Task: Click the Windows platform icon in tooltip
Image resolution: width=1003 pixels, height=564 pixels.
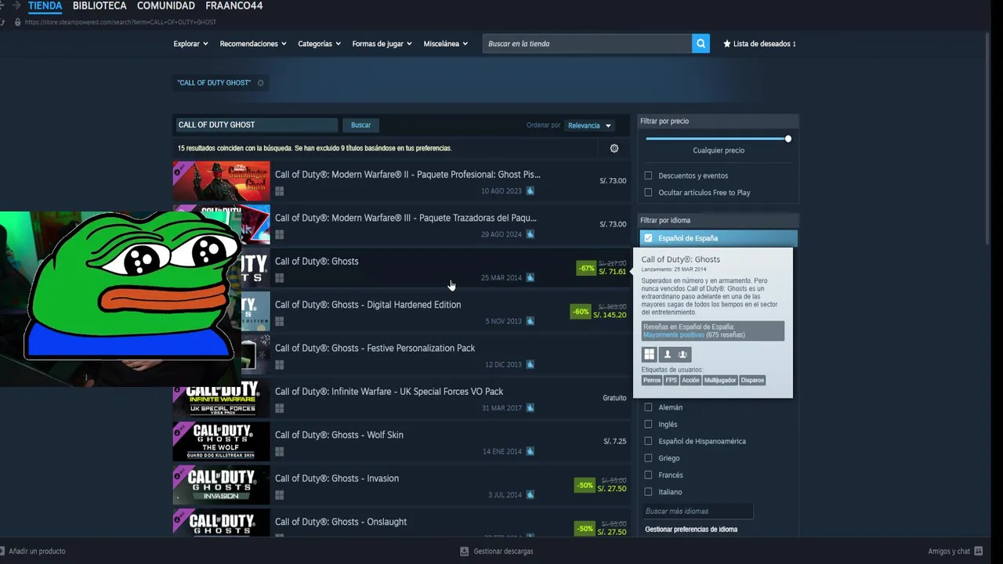Action: tap(650, 355)
